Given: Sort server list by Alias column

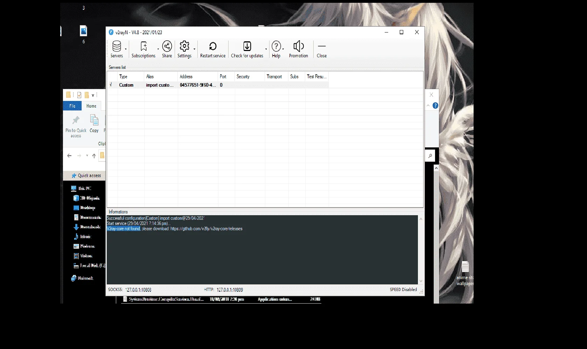Looking at the screenshot, I should click(x=161, y=77).
